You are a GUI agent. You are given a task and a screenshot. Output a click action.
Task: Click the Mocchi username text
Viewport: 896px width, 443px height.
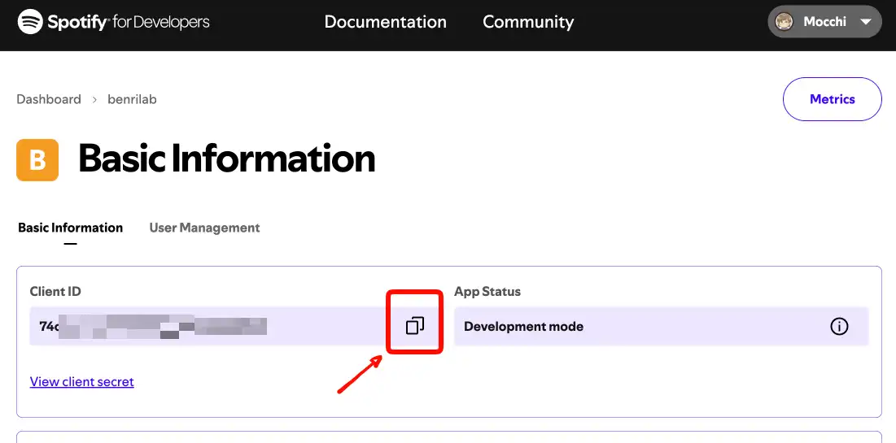[824, 22]
